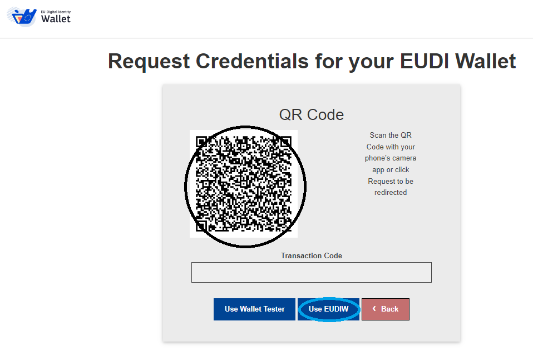The image size is (533, 351).
Task: Click the word "Tester" on the blue button
Action: point(272,309)
